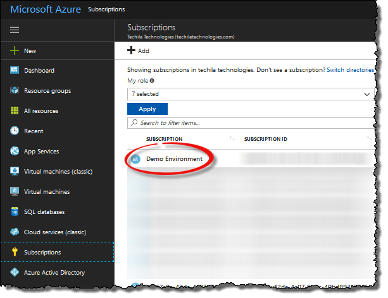The height and width of the screenshot is (298, 388).
Task: Click the role dropdown chevron arrow
Action: (366, 94)
